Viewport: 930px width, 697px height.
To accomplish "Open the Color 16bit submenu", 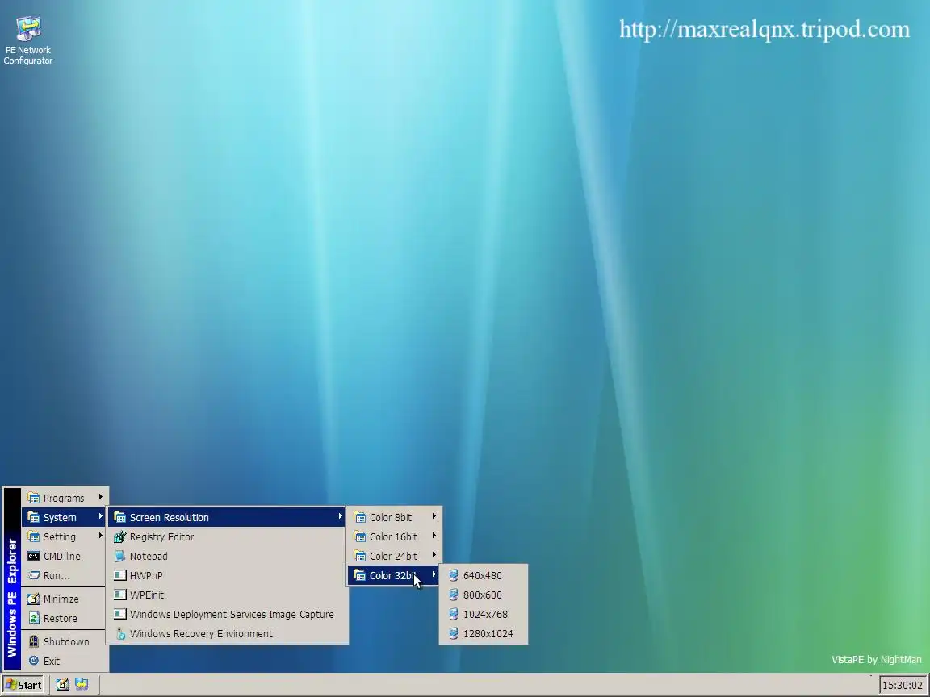I will pos(394,537).
